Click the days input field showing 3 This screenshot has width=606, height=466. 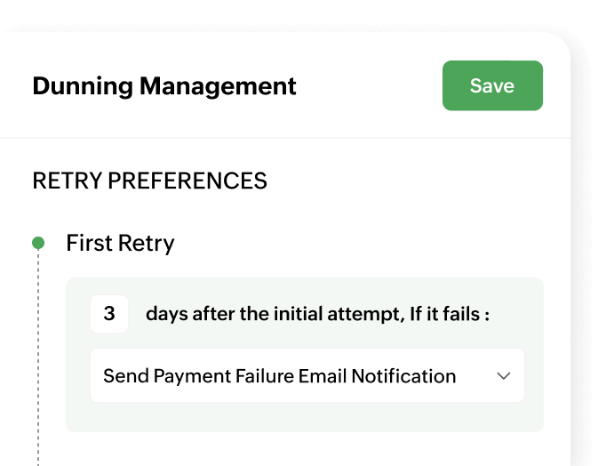[x=109, y=314]
